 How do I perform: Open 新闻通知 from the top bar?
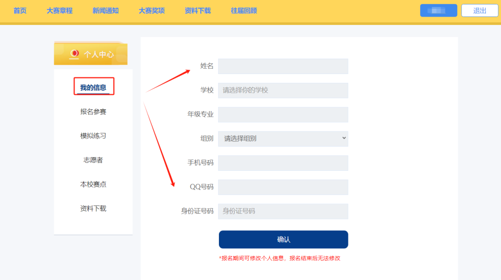[x=105, y=11]
